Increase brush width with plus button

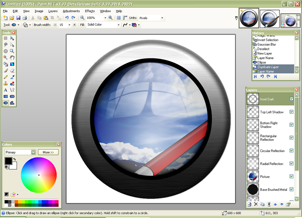coord(74,25)
